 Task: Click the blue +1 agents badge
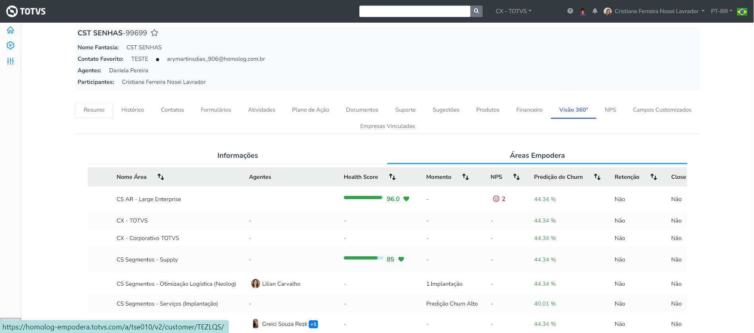pos(314,324)
